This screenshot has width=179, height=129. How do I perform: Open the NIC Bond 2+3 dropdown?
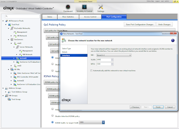[114, 55]
